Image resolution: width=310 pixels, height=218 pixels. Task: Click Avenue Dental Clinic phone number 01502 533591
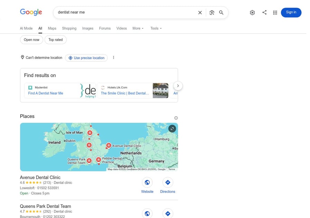pyautogui.click(x=48, y=188)
